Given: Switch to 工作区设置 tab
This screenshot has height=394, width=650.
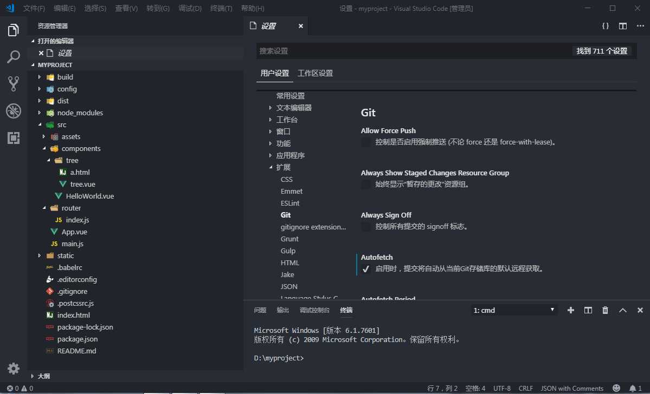Looking at the screenshot, I should pos(315,73).
